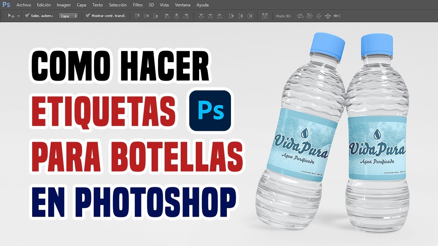This screenshot has width=438, height=246.
Task: Select the 3D Slide mode icon
Action: [x=328, y=16]
